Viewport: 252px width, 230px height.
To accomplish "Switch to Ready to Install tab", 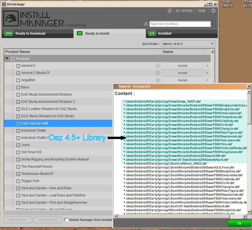I will tap(110, 34).
